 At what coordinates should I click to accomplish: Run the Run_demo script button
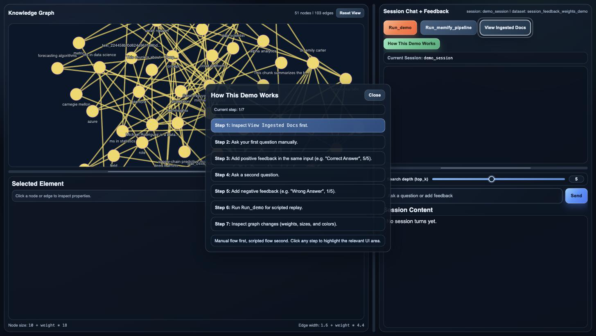click(x=400, y=28)
